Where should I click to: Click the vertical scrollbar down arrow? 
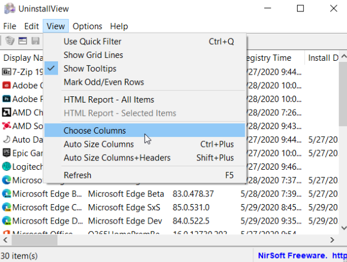343,228
